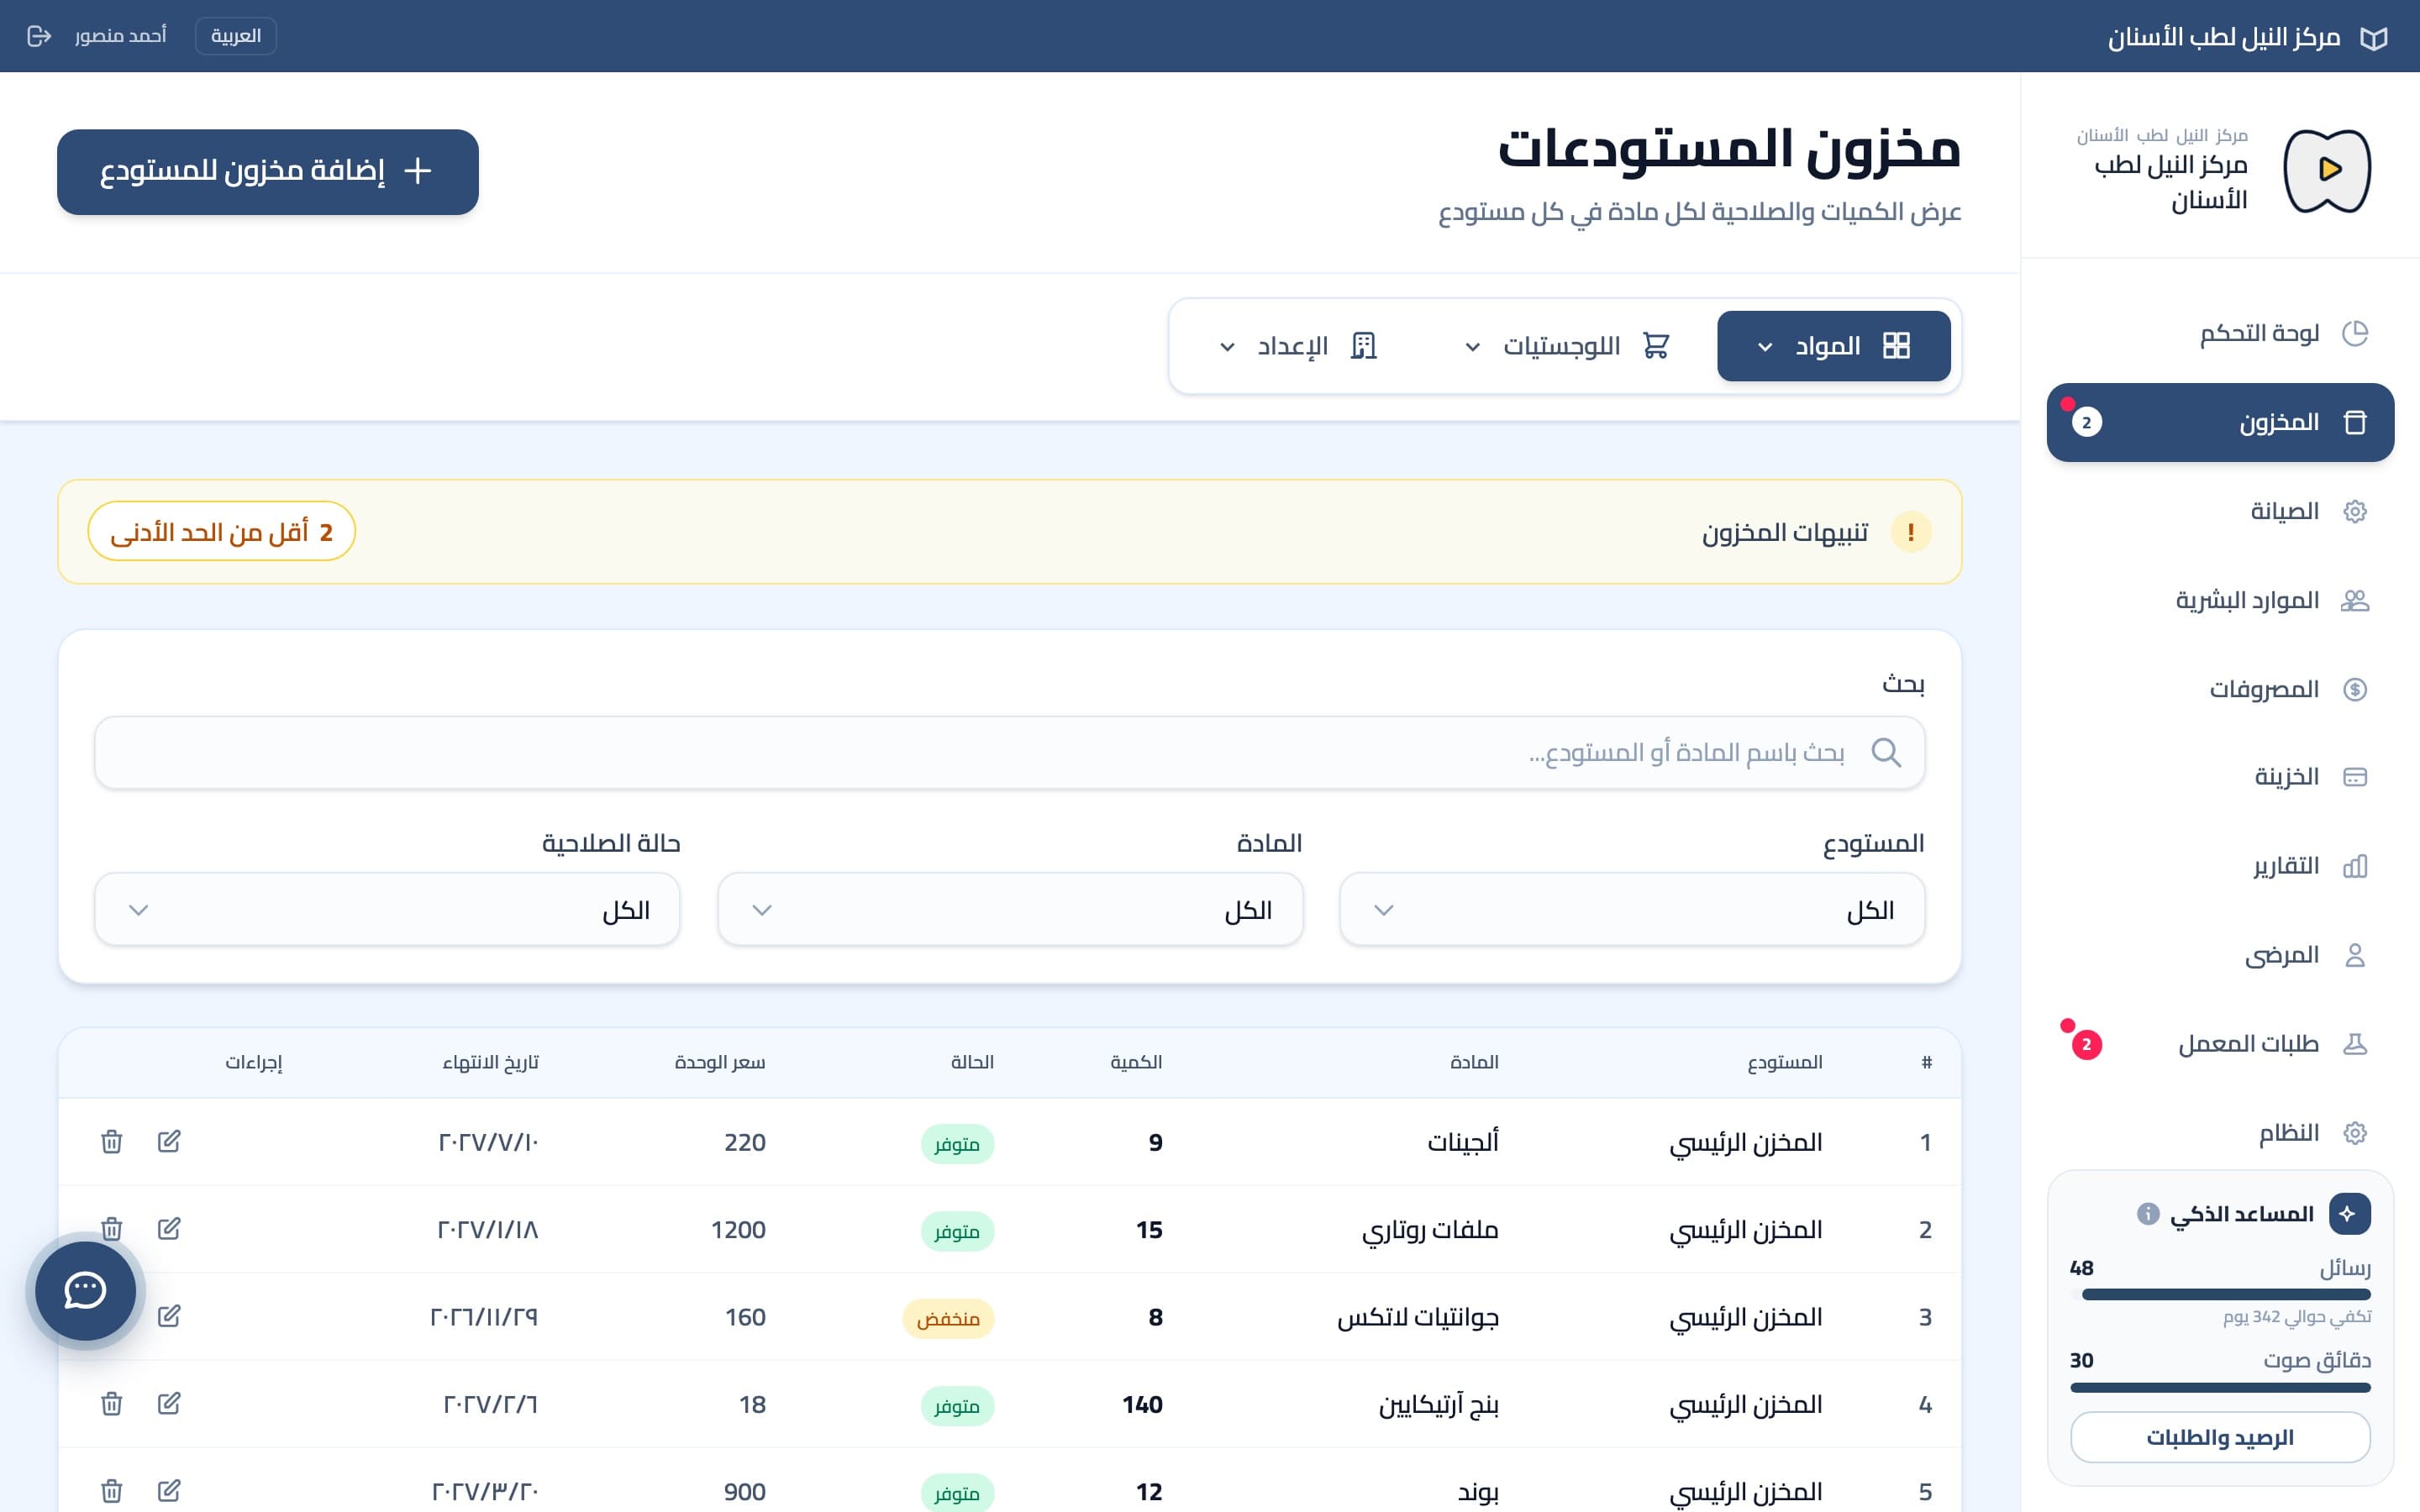Open the المادة filter dropdown
Screen dimensions: 2420x1512
(x=1010, y=910)
